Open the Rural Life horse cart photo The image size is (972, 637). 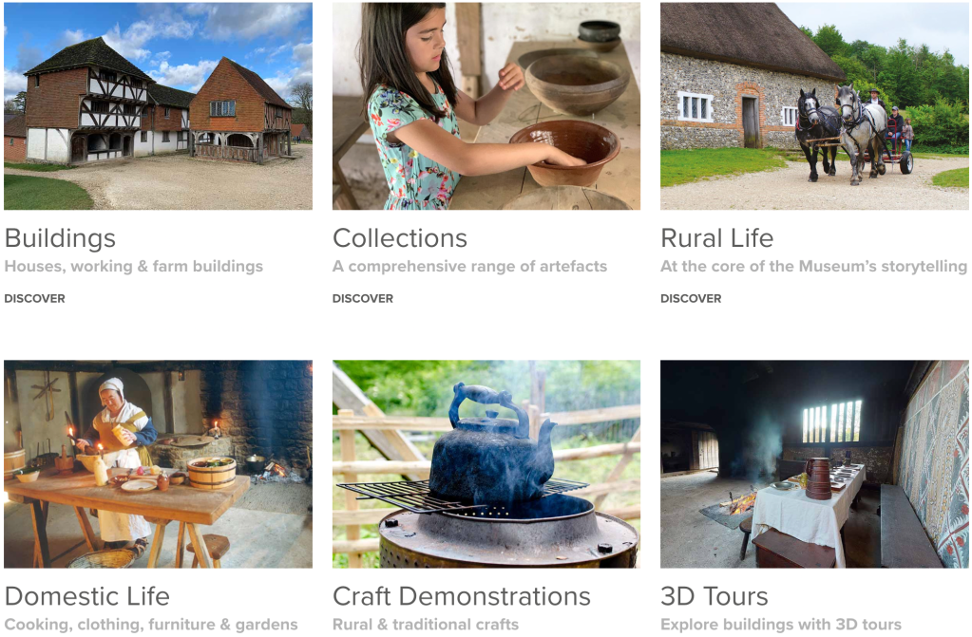click(x=814, y=106)
